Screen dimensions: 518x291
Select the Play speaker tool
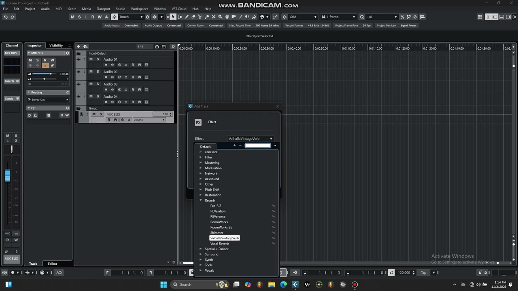[x=247, y=17]
